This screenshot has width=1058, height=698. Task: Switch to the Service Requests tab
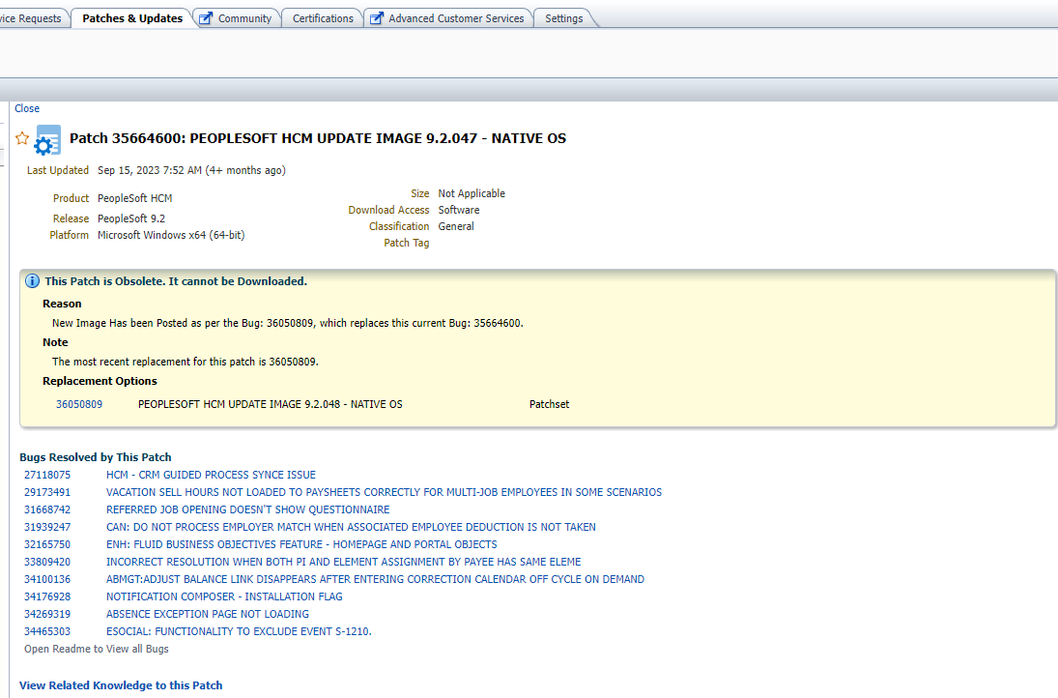[29, 16]
